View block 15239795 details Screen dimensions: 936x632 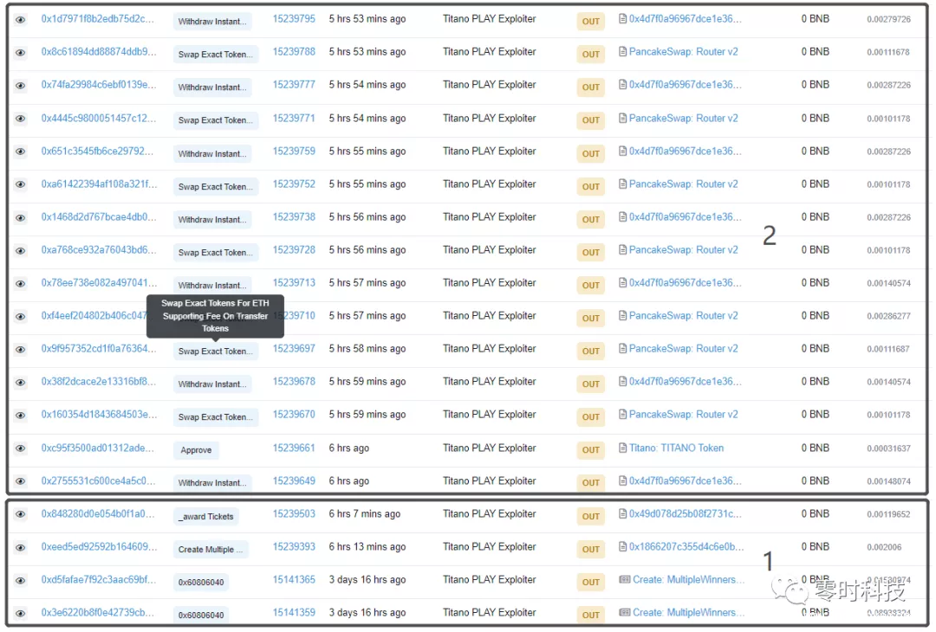click(294, 19)
